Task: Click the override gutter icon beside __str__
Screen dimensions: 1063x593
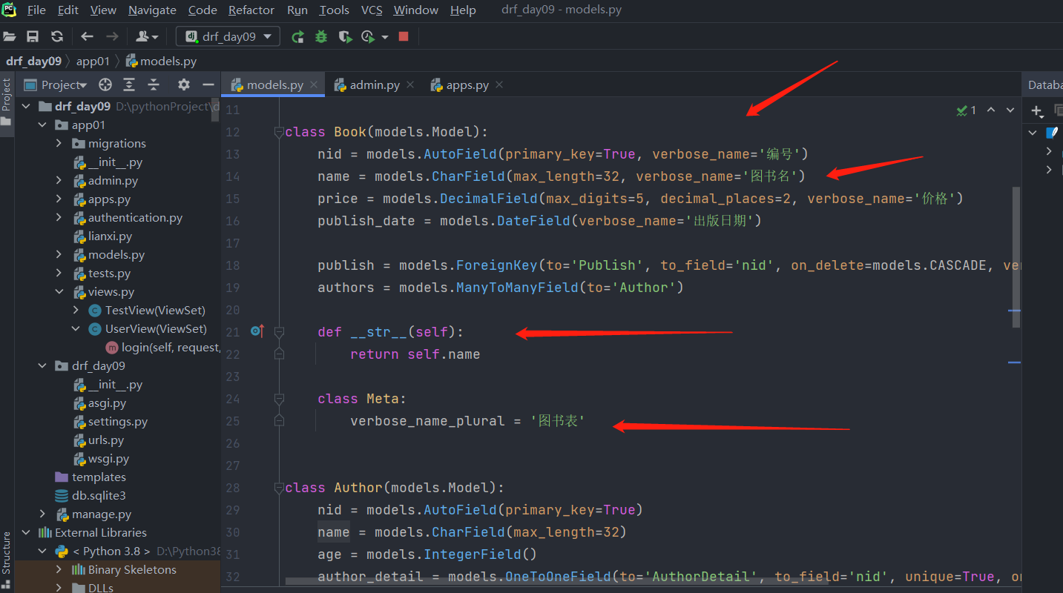Action: click(x=257, y=331)
